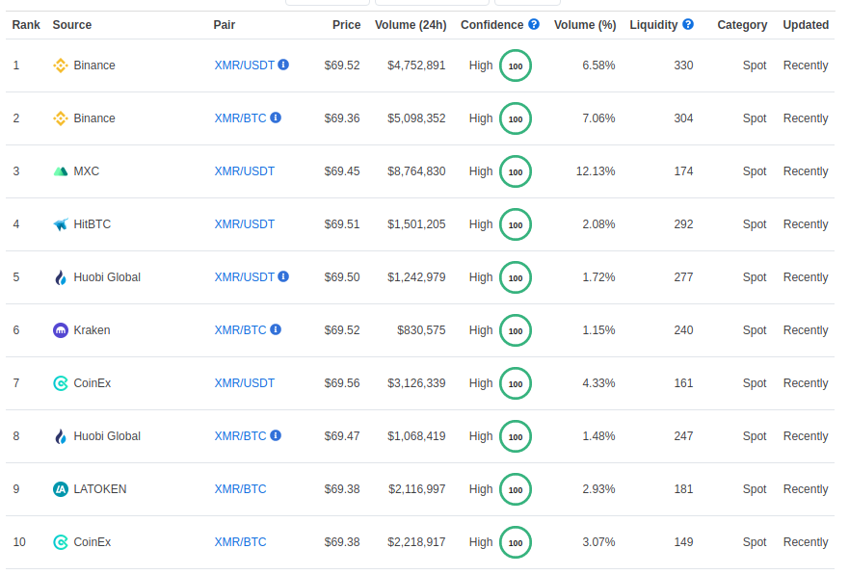849x575 pixels.
Task: Click the MXC exchange logo icon
Action: click(61, 171)
